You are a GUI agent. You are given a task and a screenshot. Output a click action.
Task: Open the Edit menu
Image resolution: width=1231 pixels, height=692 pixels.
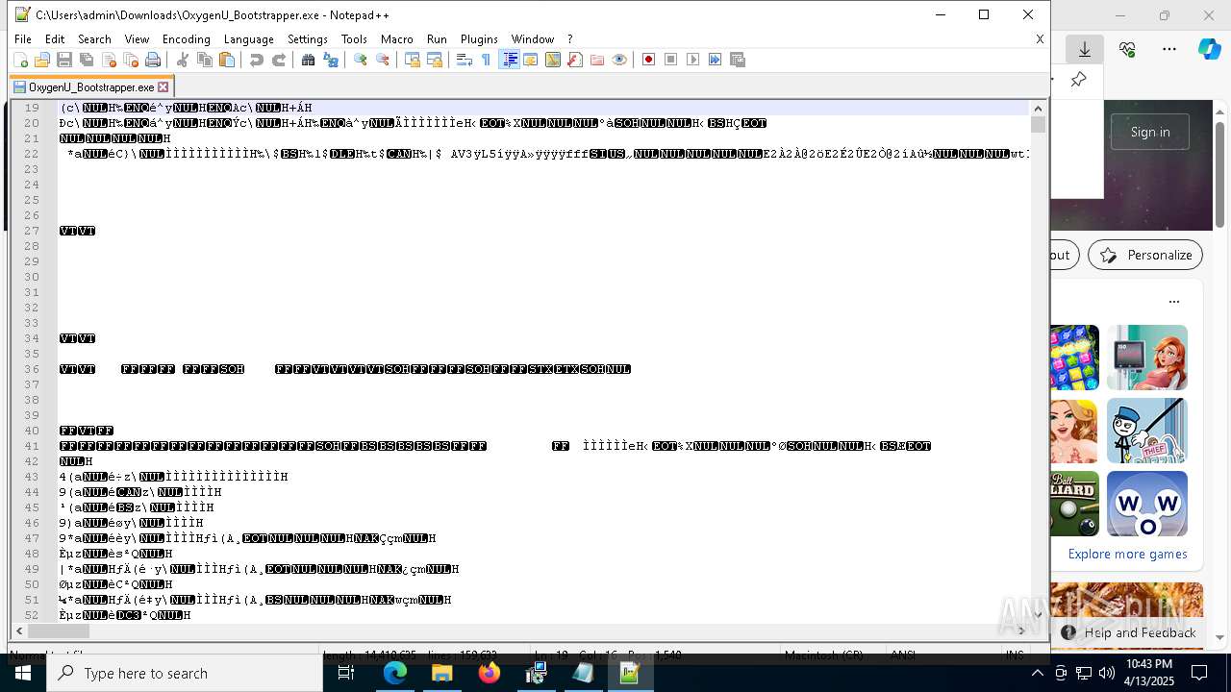(x=55, y=39)
